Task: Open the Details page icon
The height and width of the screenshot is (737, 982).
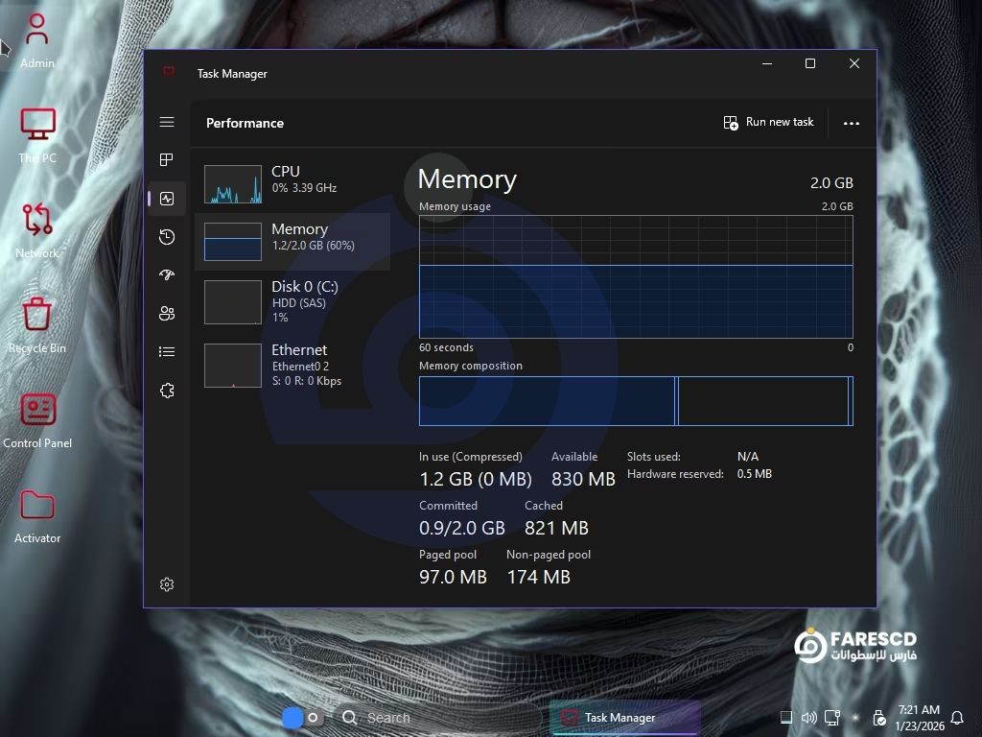Action: pos(167,352)
